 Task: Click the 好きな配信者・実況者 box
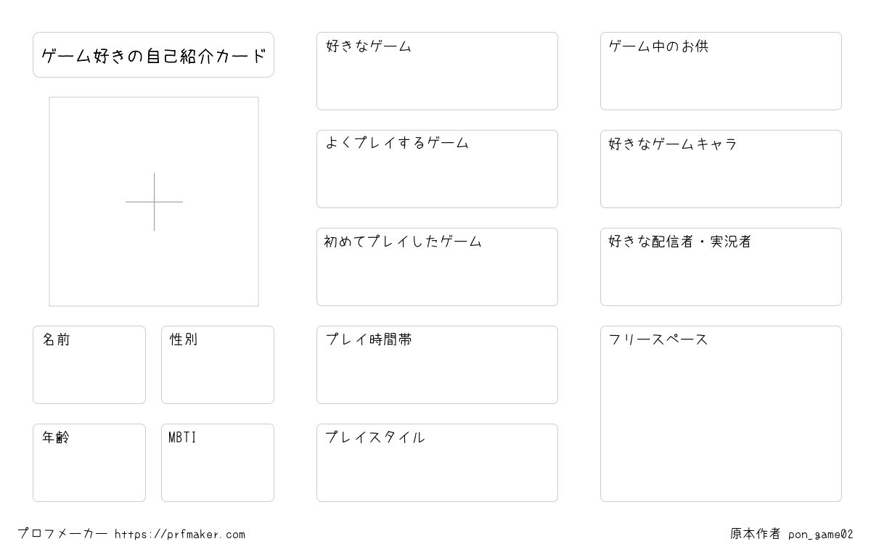point(721,267)
